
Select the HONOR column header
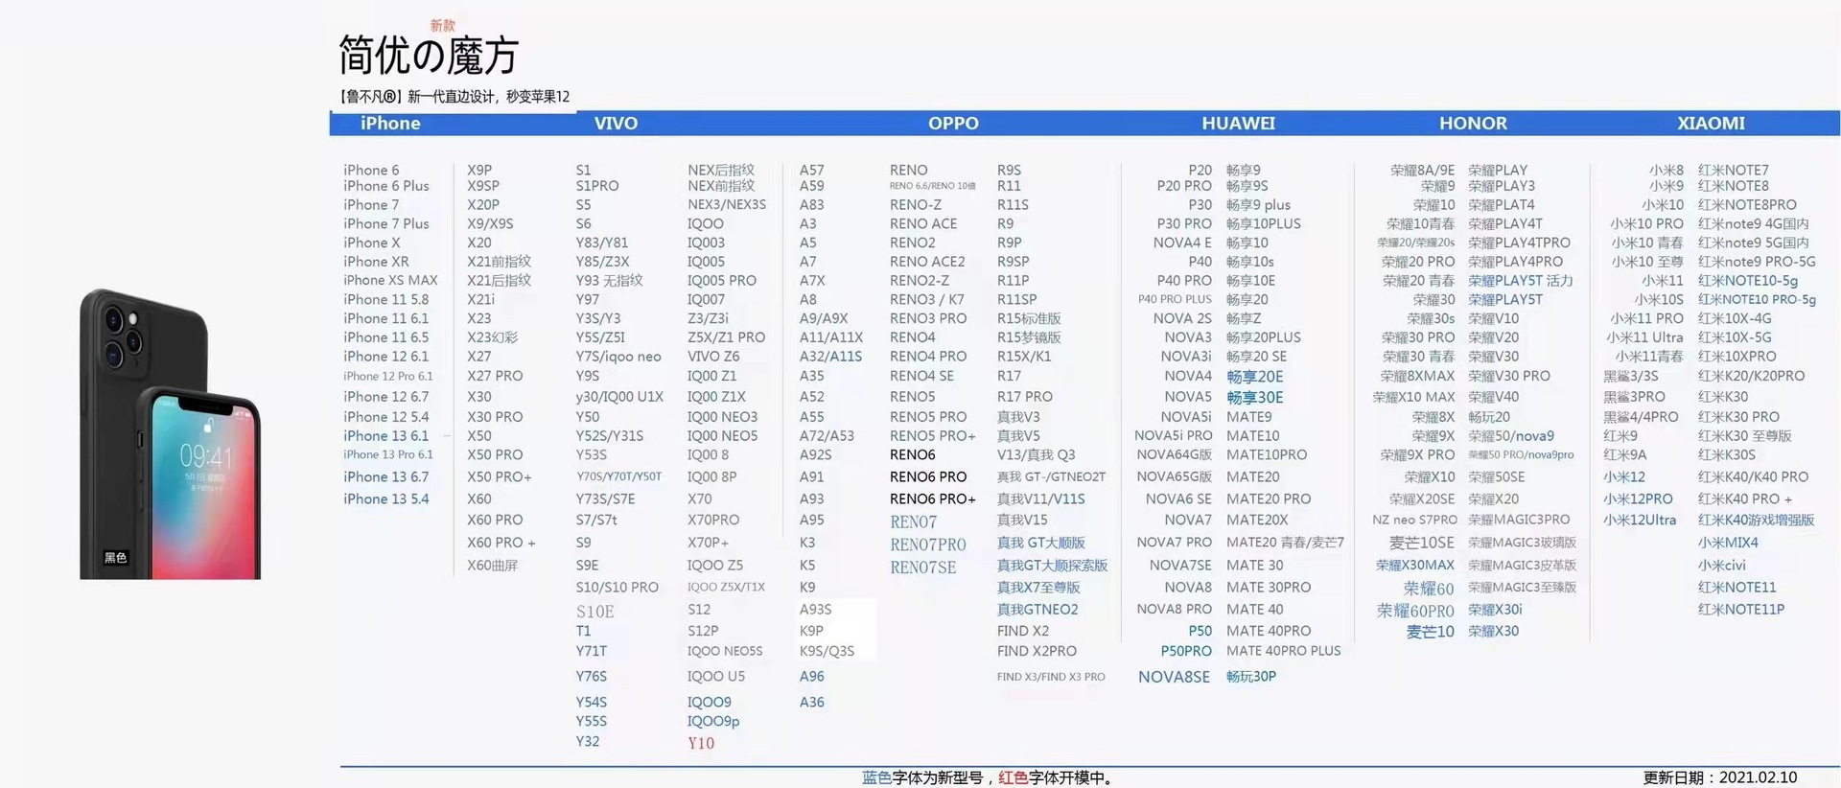(x=1473, y=123)
